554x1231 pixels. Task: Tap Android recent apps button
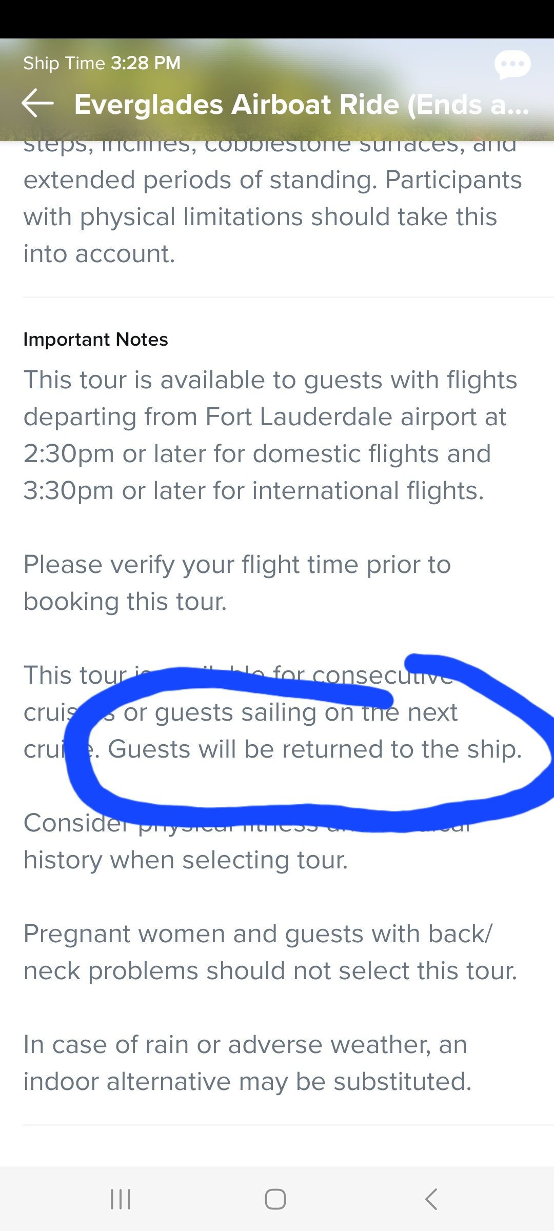tap(121, 1199)
